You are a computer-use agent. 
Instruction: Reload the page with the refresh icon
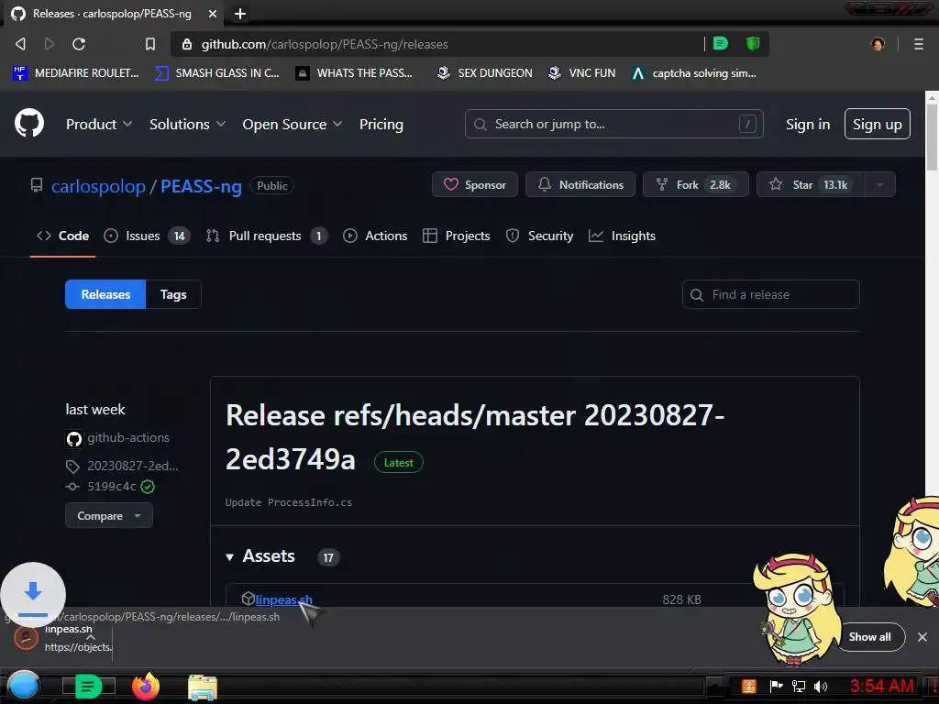(x=79, y=44)
